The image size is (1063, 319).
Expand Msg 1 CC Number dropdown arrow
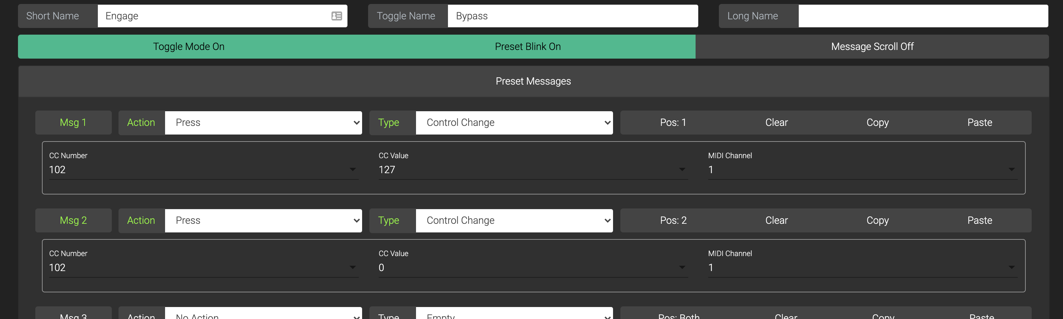pyautogui.click(x=352, y=169)
